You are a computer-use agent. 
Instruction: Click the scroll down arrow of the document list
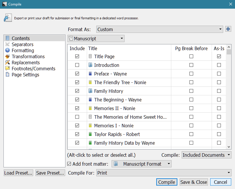pos(229,147)
